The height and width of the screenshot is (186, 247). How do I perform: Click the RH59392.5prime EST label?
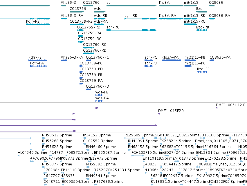101,165
